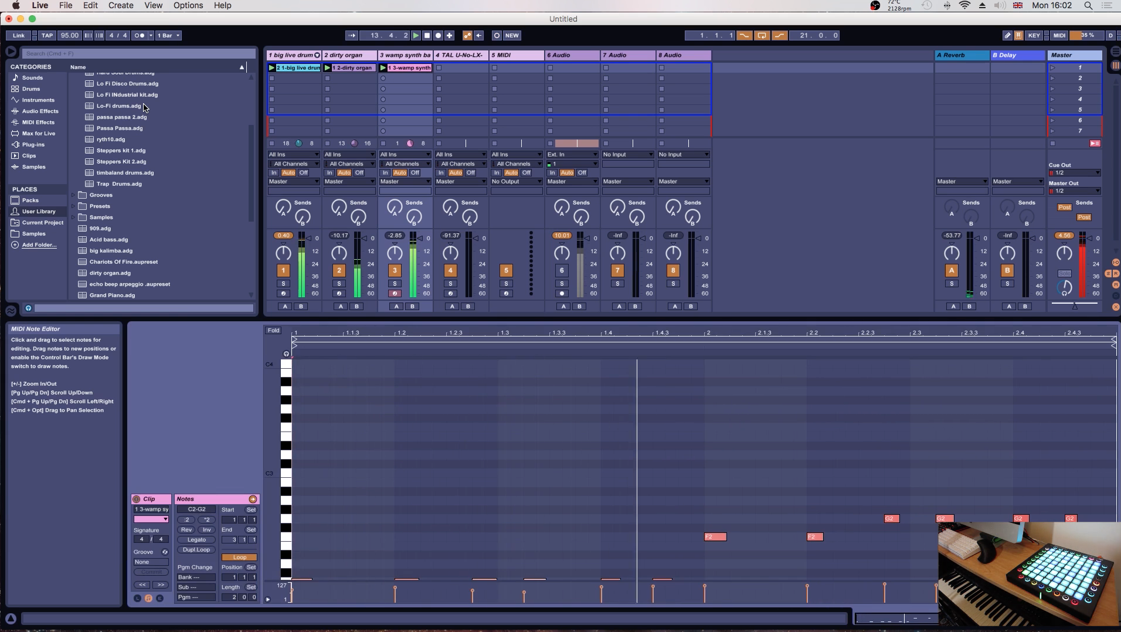Click the Re-Enable Automation arrow
The image size is (1121, 632).
[x=479, y=35]
